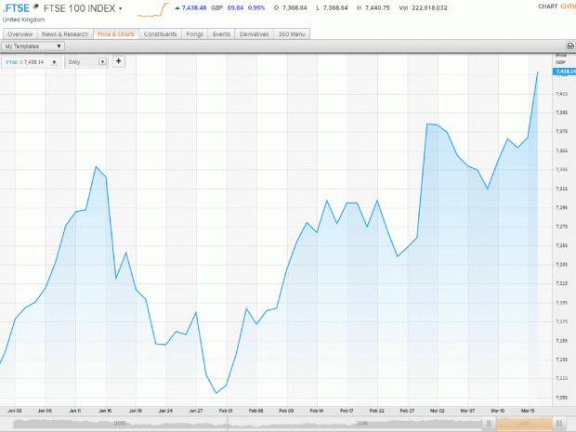Open the Overview tab
This screenshot has width=576, height=432.
pyautogui.click(x=20, y=33)
